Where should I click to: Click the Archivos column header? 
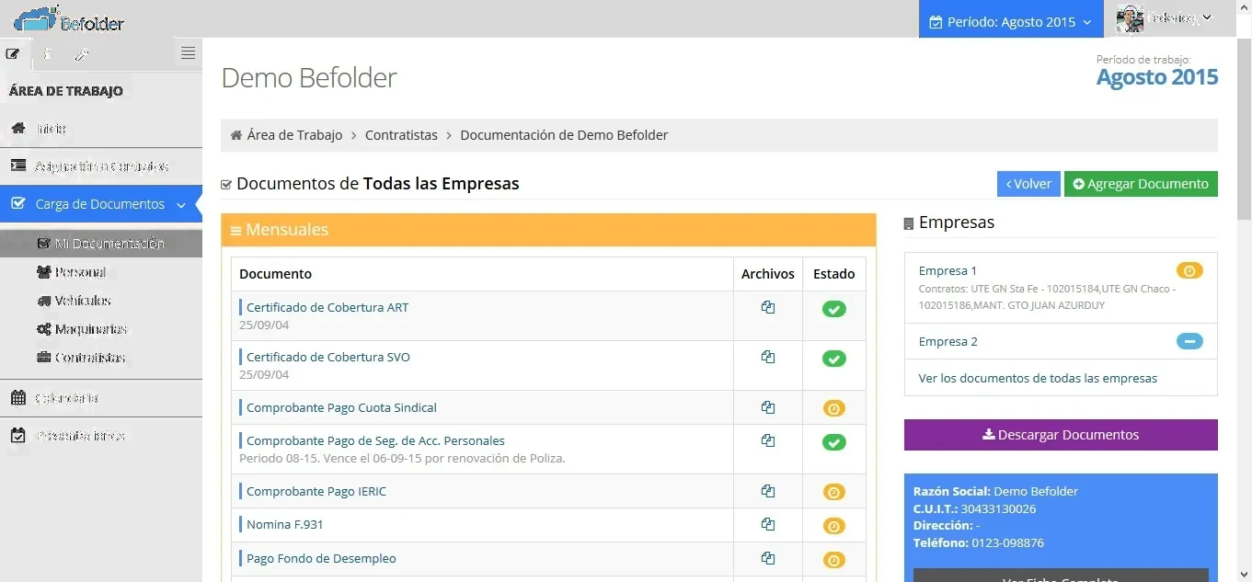pyautogui.click(x=767, y=274)
